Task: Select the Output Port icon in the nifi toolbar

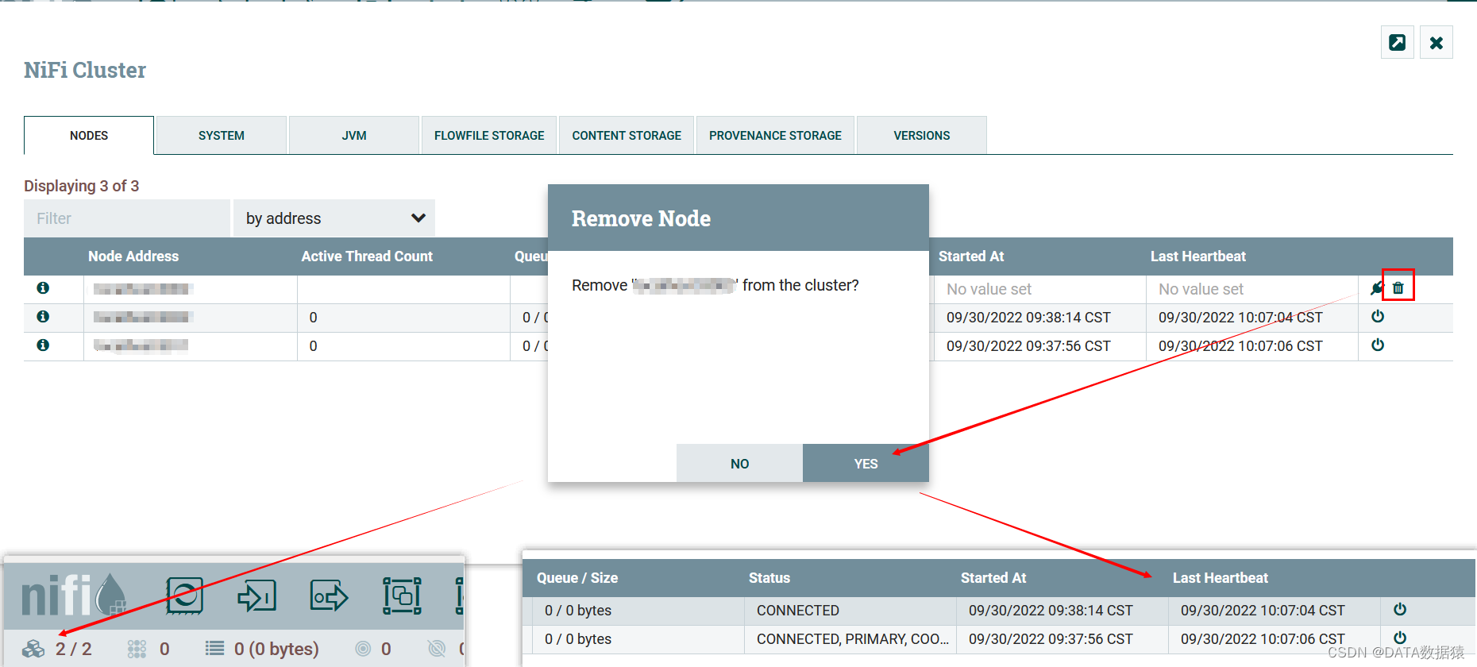Action: click(329, 596)
